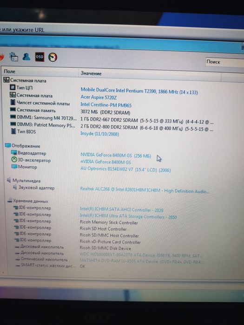Open the OSD panel toolbar button
This screenshot has width=244, height=325.
coord(40,57)
